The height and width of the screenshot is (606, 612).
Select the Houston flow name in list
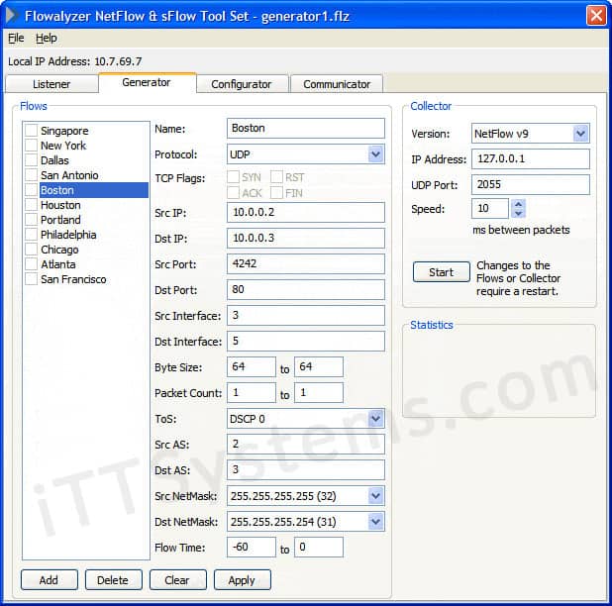(x=60, y=205)
